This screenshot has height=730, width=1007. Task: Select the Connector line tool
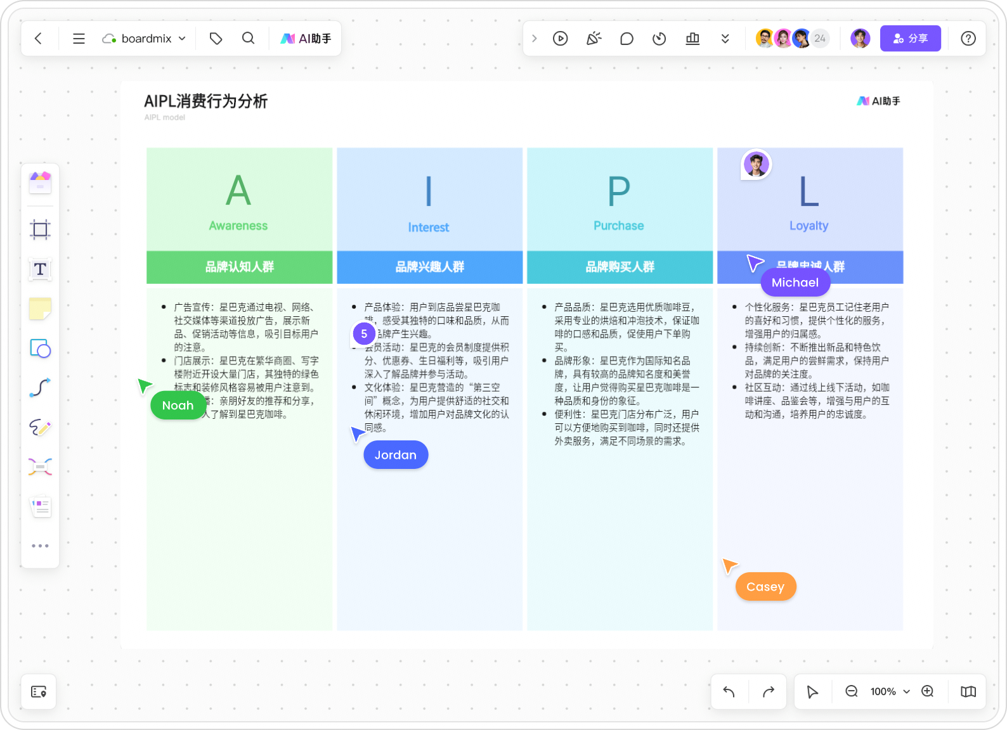tap(40, 388)
